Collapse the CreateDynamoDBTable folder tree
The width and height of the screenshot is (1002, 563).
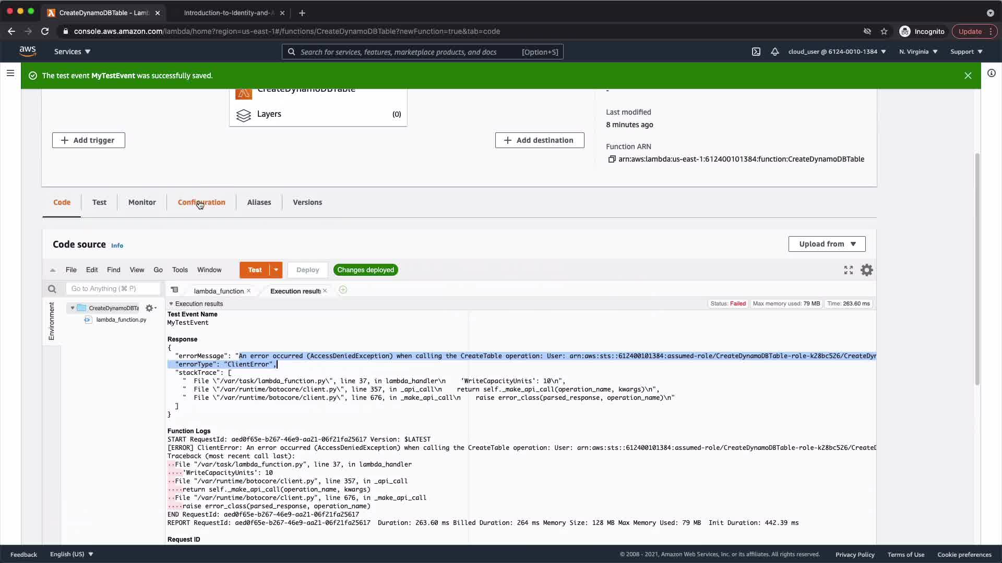point(73,308)
